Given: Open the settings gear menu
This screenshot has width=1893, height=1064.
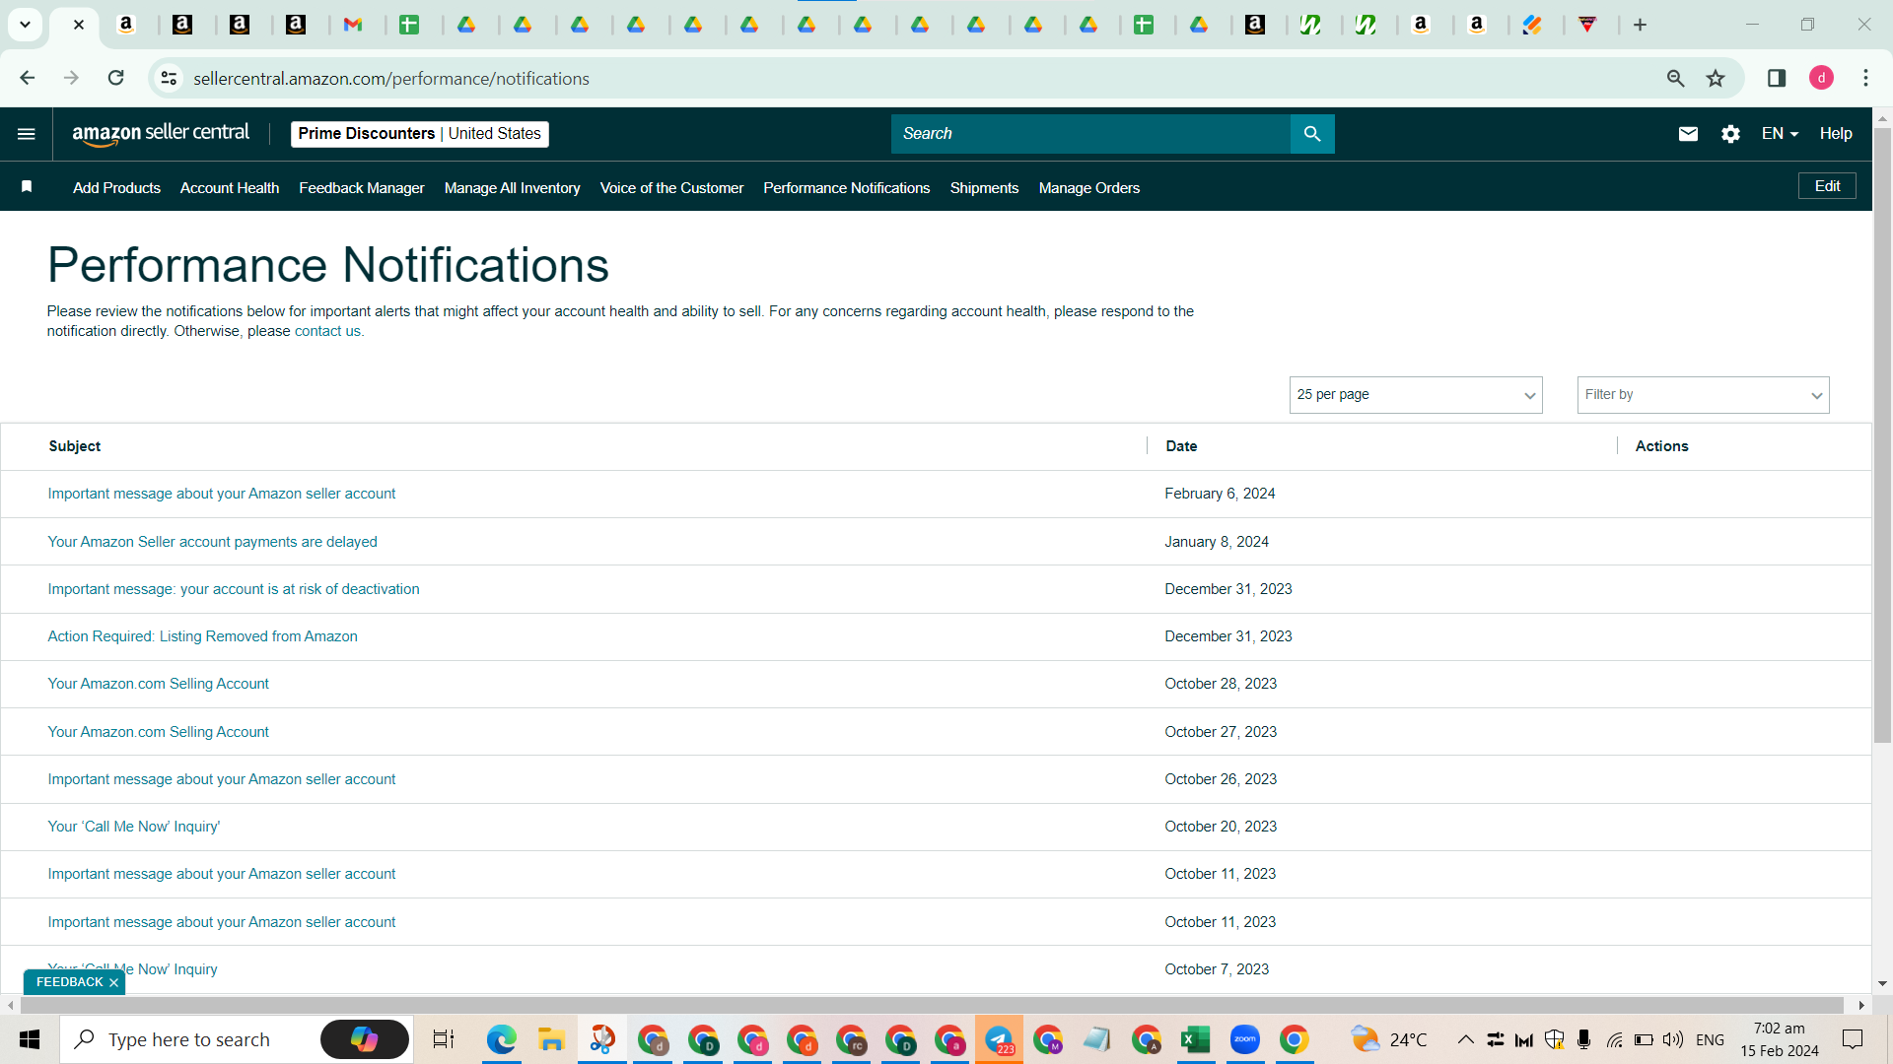Looking at the screenshot, I should pyautogui.click(x=1730, y=134).
